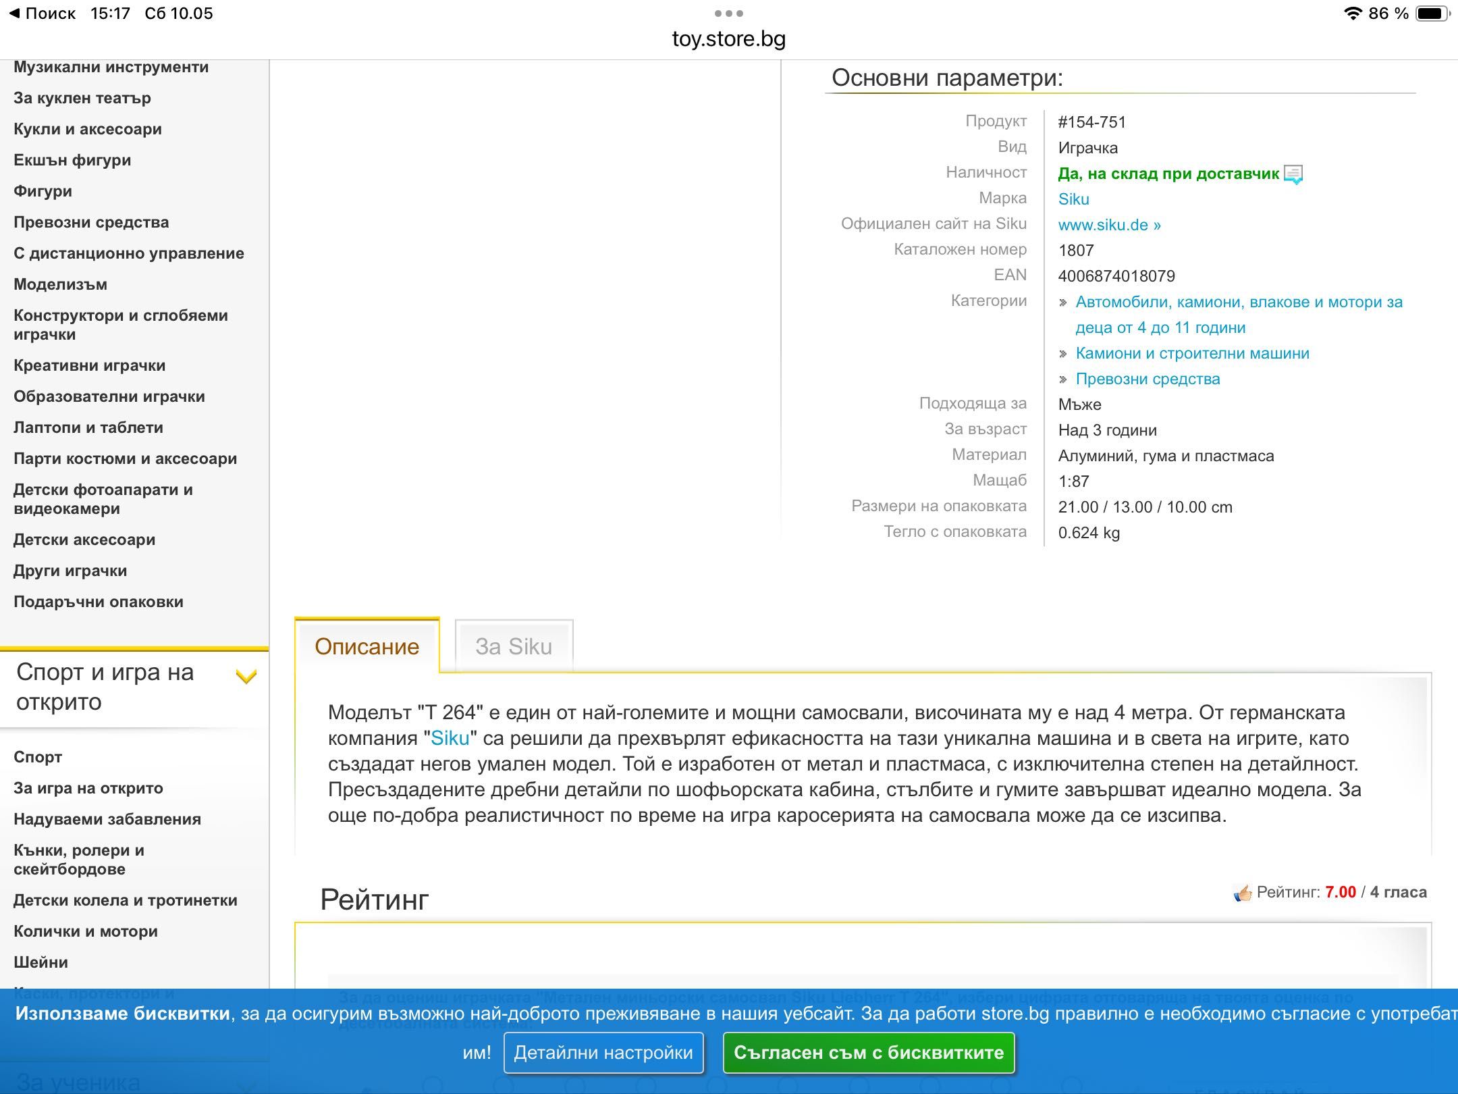
Task: Open the Siku brand link in parameters
Action: [x=1073, y=199]
